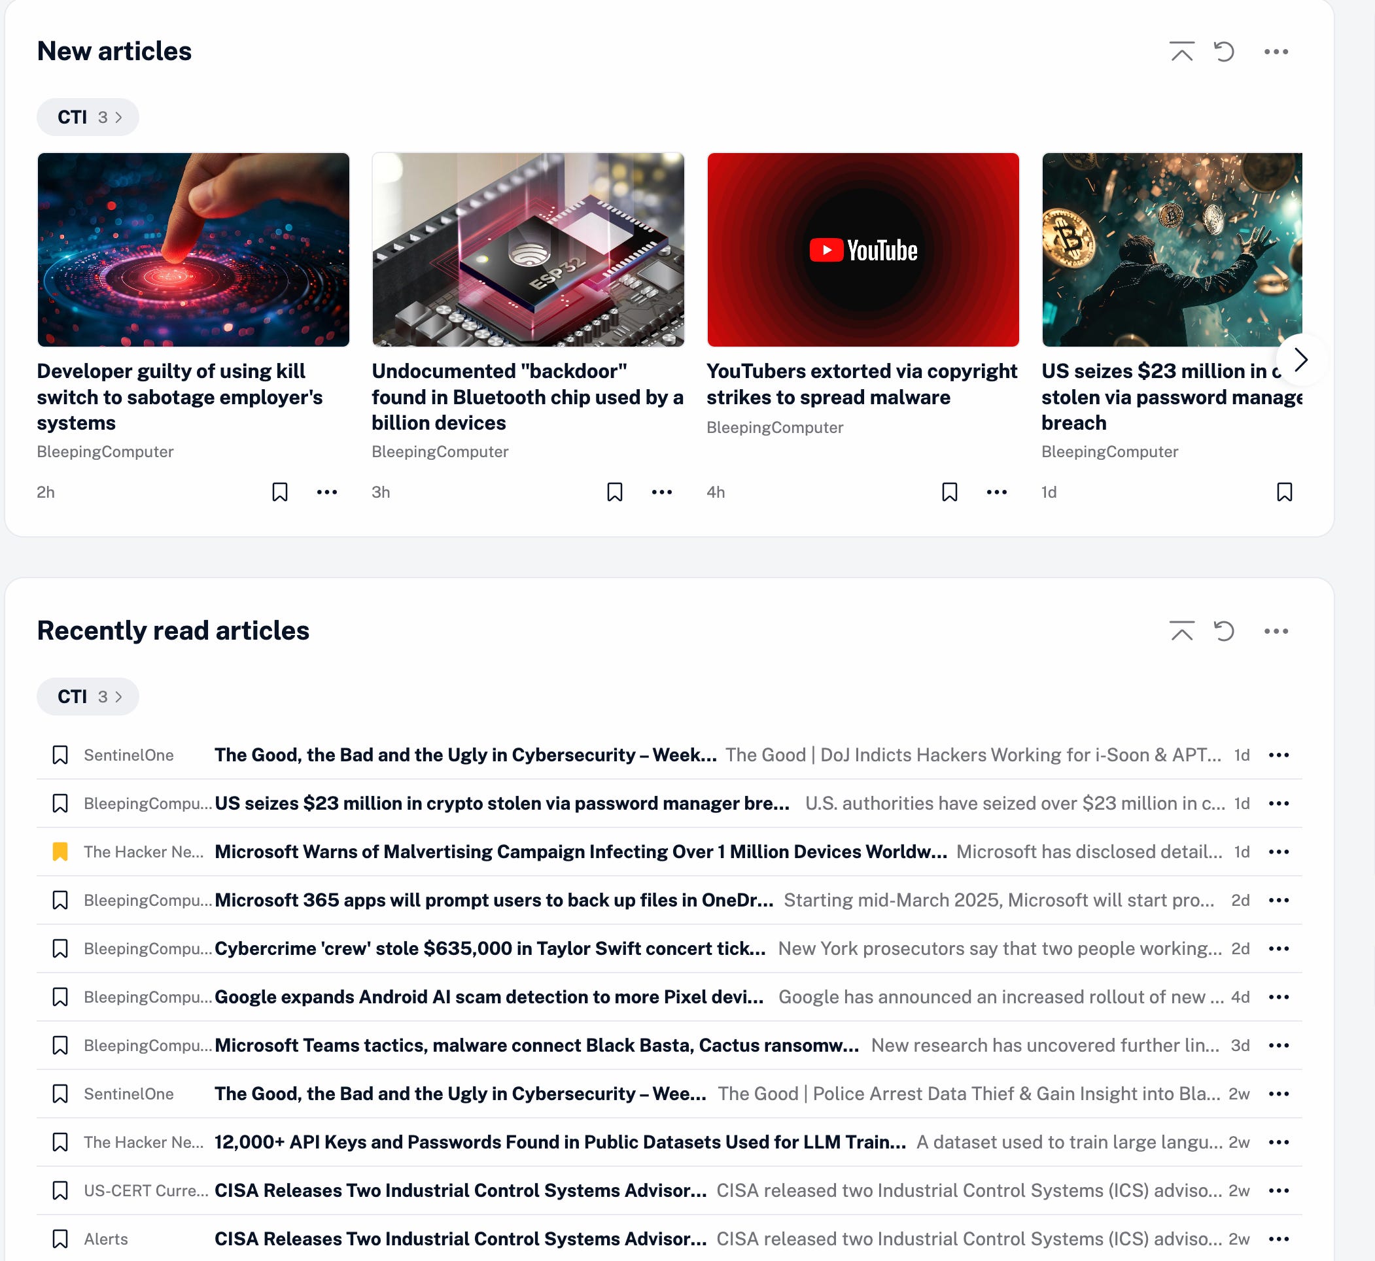The width and height of the screenshot is (1375, 1261).
Task: Open more options for Police Arrest Data Thief row
Action: coord(1279,1094)
